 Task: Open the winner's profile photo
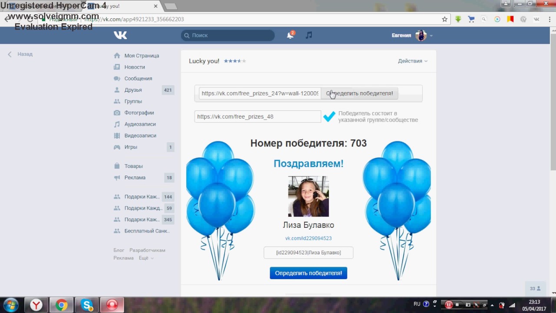[308, 196]
